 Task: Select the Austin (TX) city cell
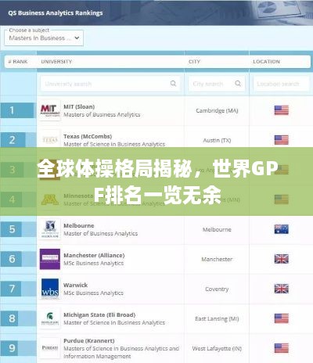217,140
